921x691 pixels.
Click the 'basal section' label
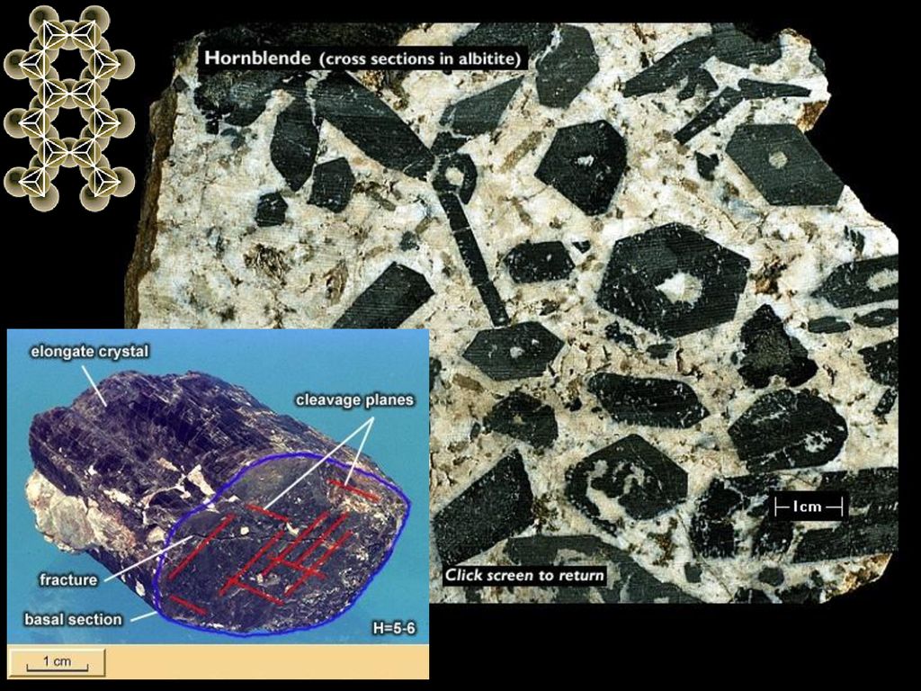tap(73, 619)
